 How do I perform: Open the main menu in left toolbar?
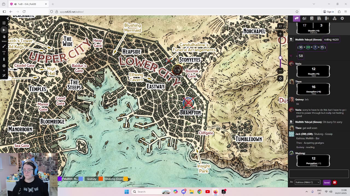coord(4,23)
